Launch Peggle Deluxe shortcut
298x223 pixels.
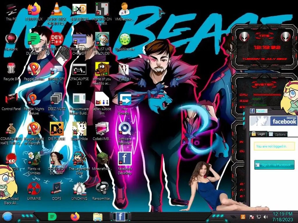click(x=34, y=69)
